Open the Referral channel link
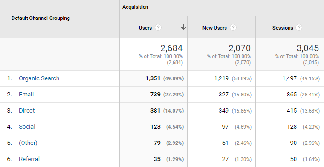Screen dimensions: 324x167 (29, 159)
